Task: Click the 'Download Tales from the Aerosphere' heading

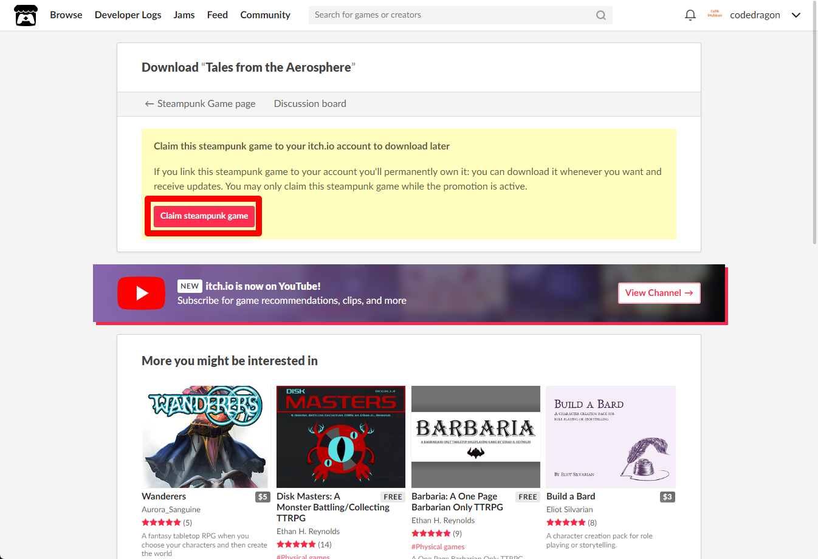Action: pyautogui.click(x=249, y=67)
